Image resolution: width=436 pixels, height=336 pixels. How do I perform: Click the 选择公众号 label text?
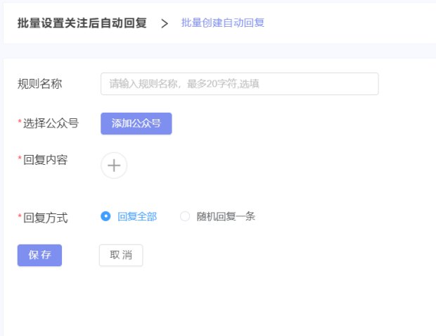tap(51, 123)
